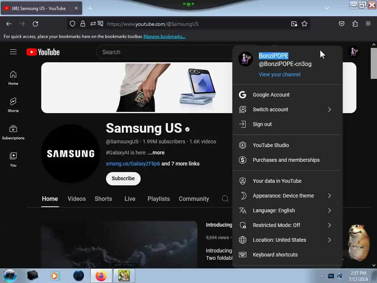Open Home in the YouTube sidebar
Screen dimensions: 377x283
13,78
